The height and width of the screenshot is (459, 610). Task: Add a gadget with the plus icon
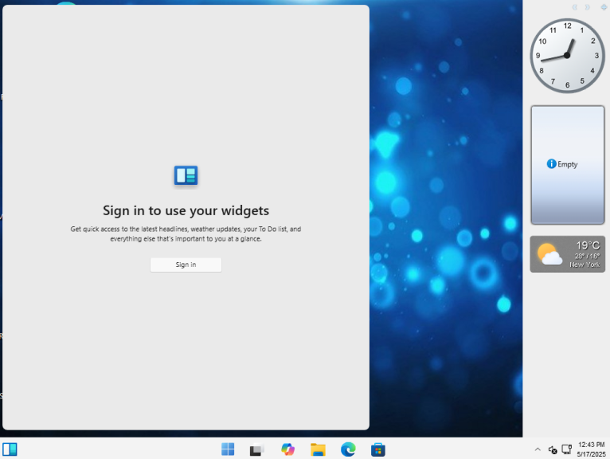(604, 7)
